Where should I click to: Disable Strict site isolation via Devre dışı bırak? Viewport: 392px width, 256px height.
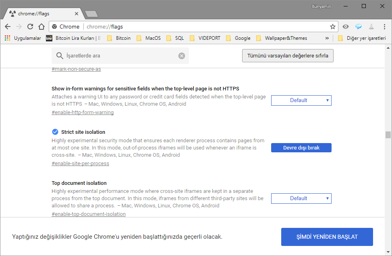click(x=301, y=147)
